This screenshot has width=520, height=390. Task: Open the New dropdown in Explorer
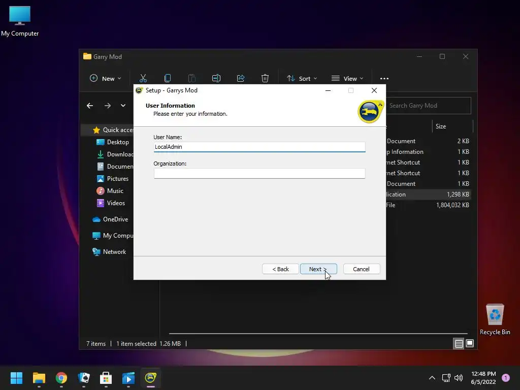point(106,78)
